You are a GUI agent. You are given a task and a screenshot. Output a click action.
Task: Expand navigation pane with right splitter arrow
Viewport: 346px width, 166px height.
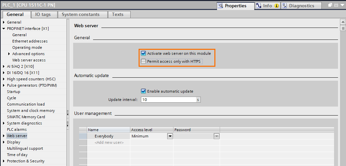click(x=67, y=125)
